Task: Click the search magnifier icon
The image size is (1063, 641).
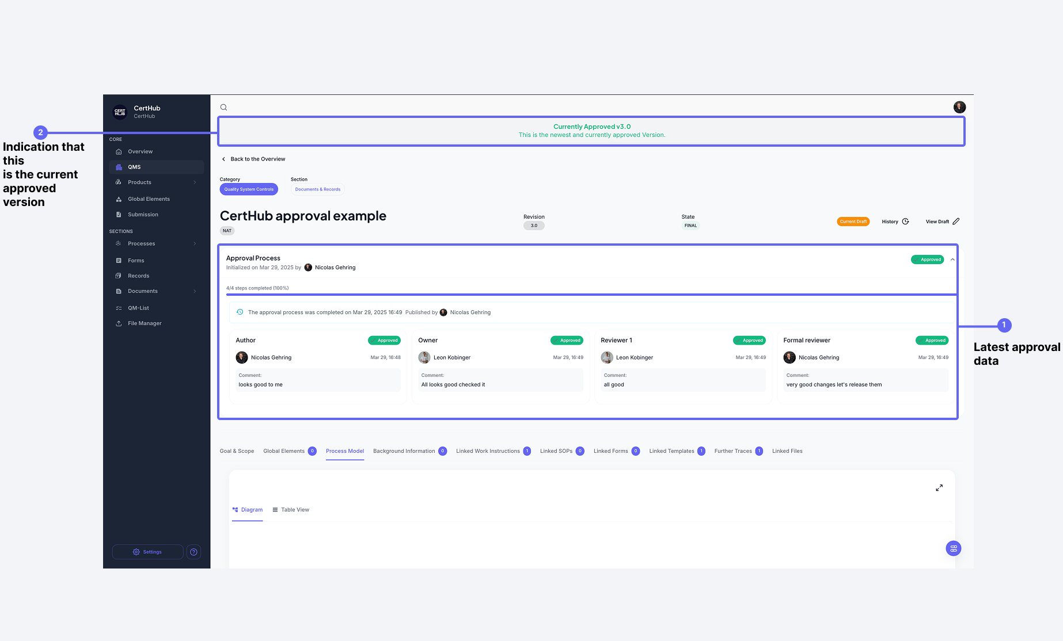Action: coord(223,107)
